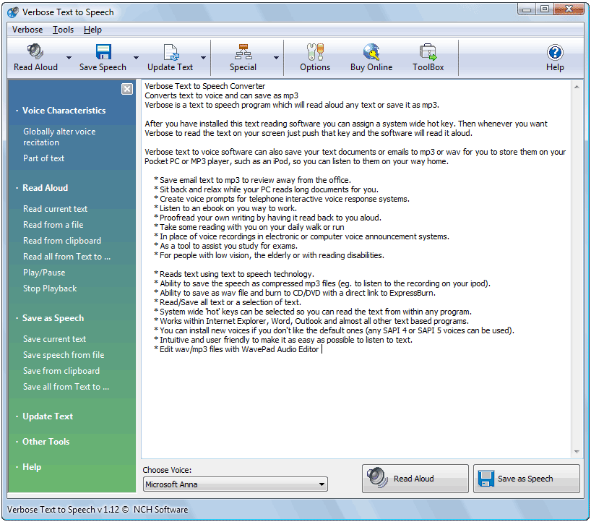Click the Buy Online icon
Image resolution: width=591 pixels, height=522 pixels.
pyautogui.click(x=373, y=57)
